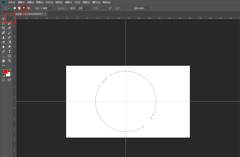
Task: Open the 样式 style dropdown
Action: 84,8
